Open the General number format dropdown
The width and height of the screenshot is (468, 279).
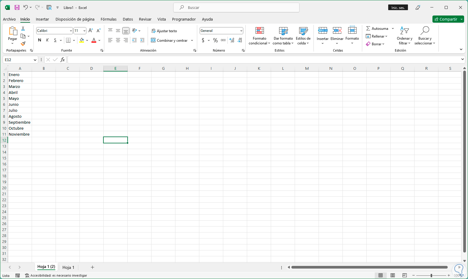(x=241, y=31)
